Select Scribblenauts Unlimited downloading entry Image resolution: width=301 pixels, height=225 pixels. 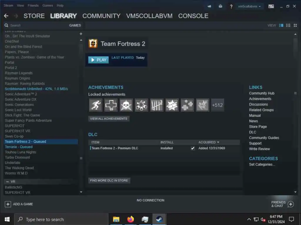click(36, 89)
